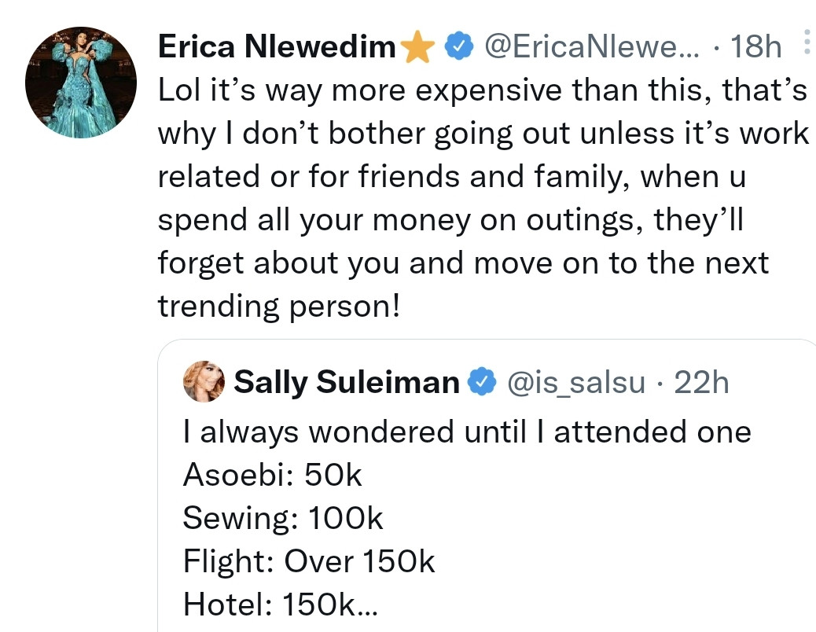Screen dimensions: 816x632
Task: Open the three-dot more options menu
Action: tap(806, 39)
